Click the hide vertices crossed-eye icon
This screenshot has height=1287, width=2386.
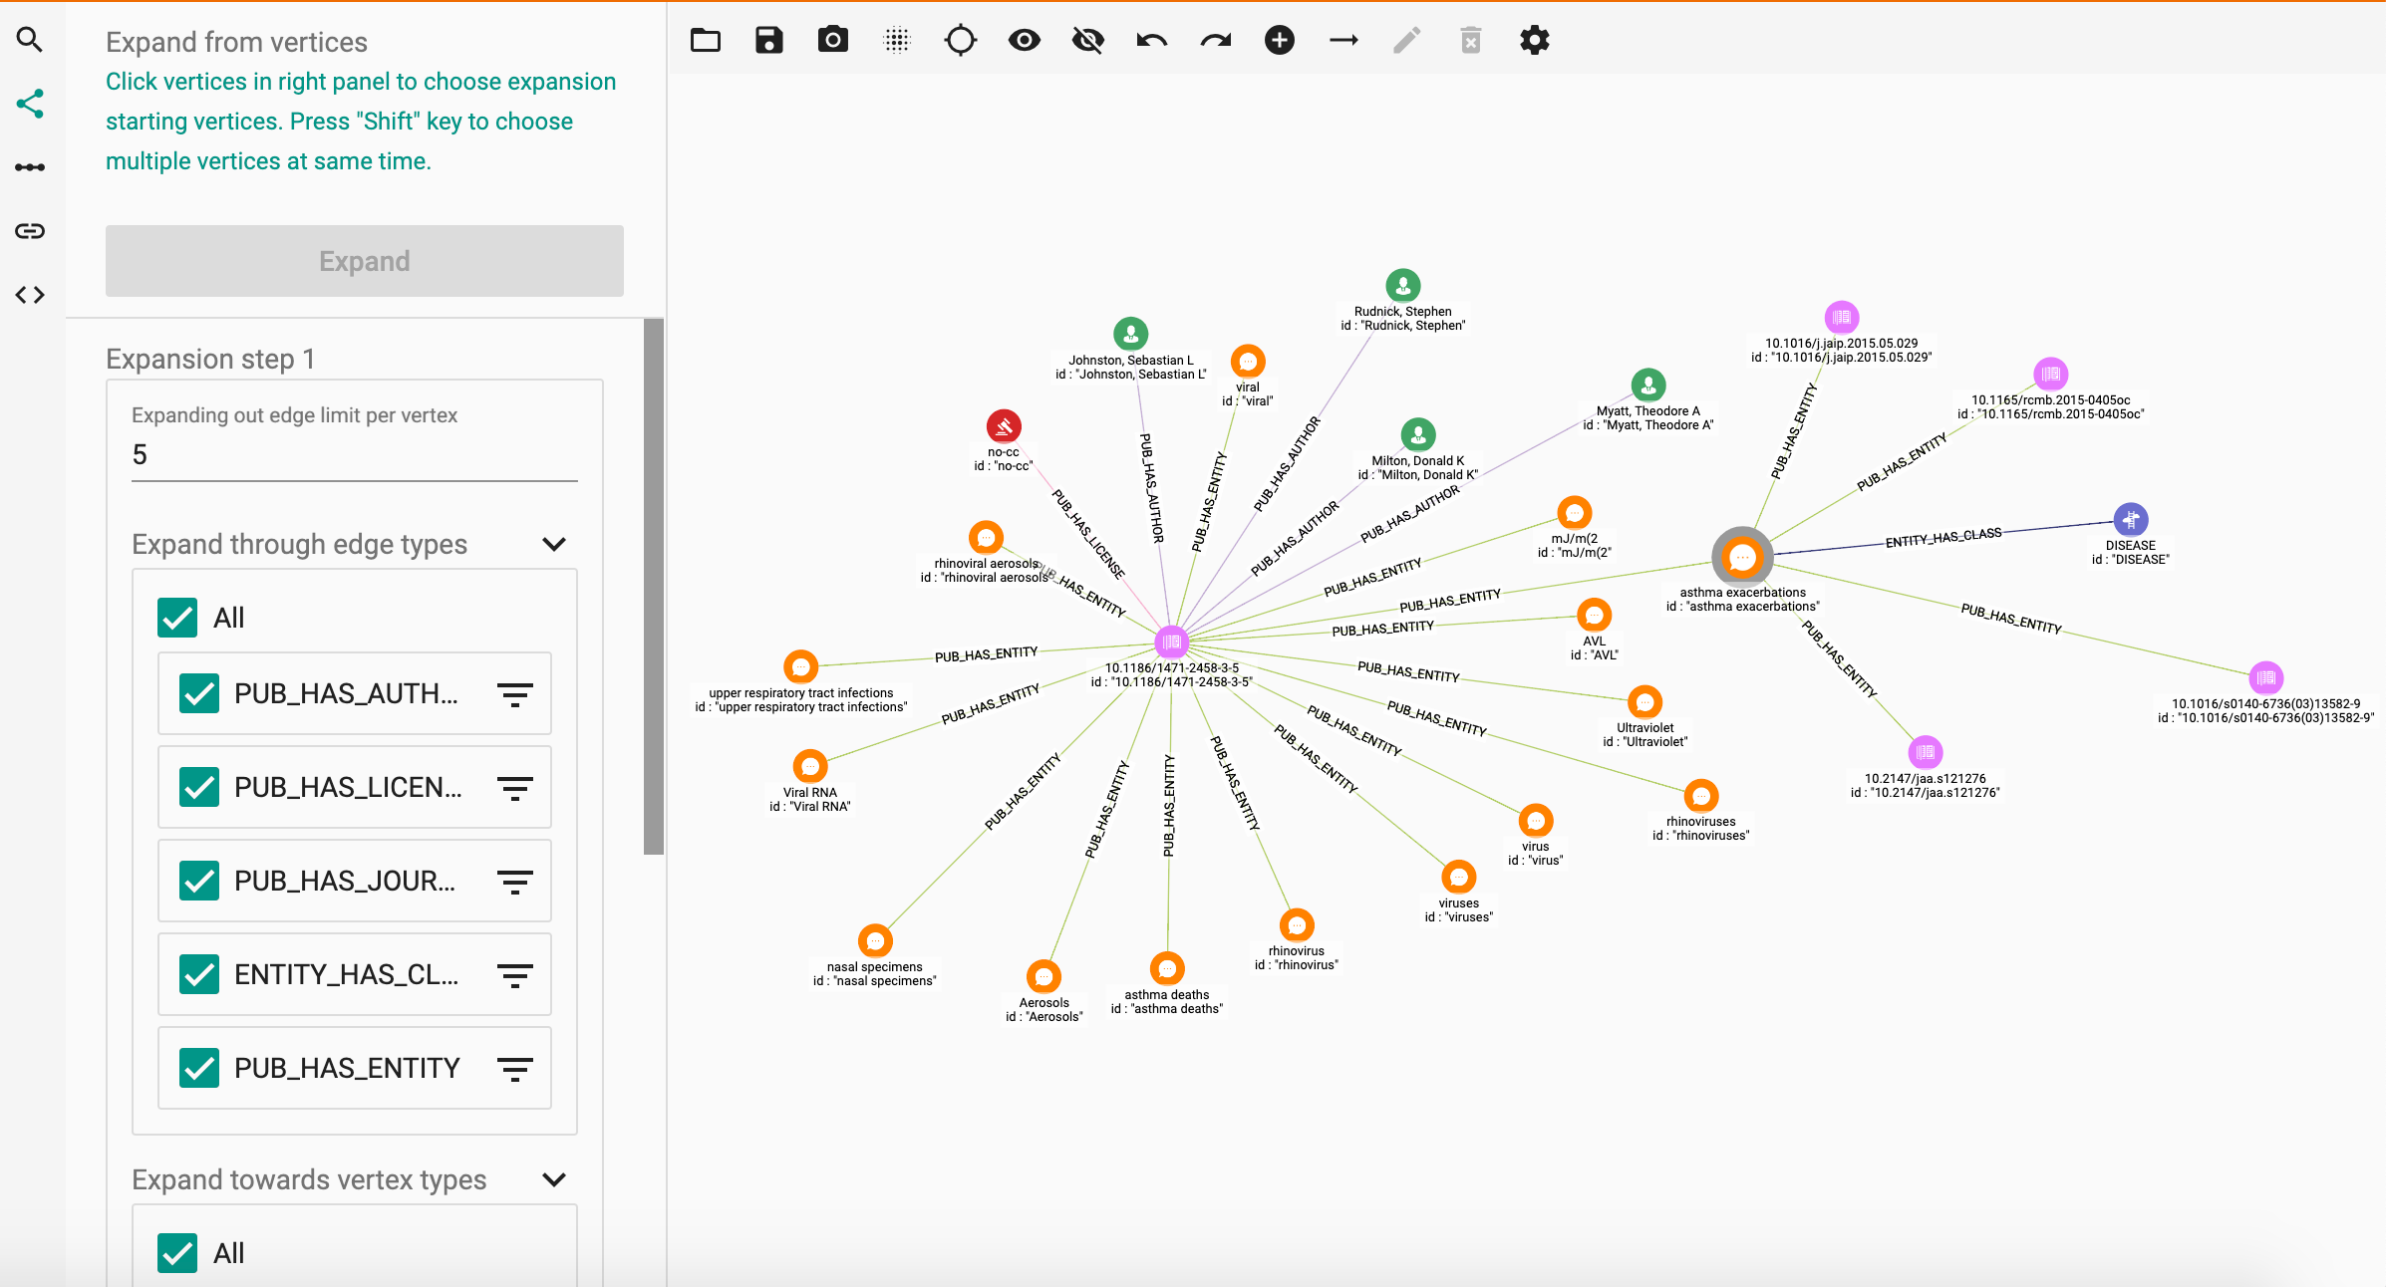pyautogui.click(x=1087, y=40)
